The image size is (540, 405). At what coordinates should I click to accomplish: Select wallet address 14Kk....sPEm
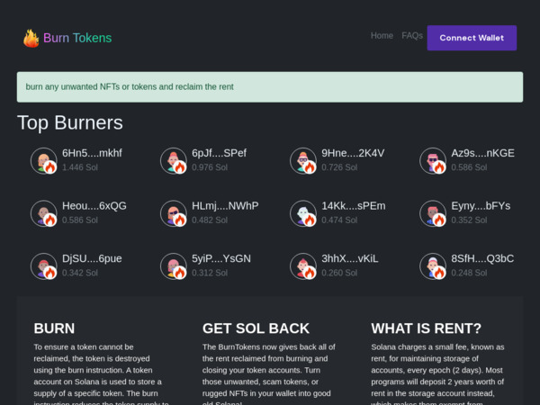coord(354,205)
